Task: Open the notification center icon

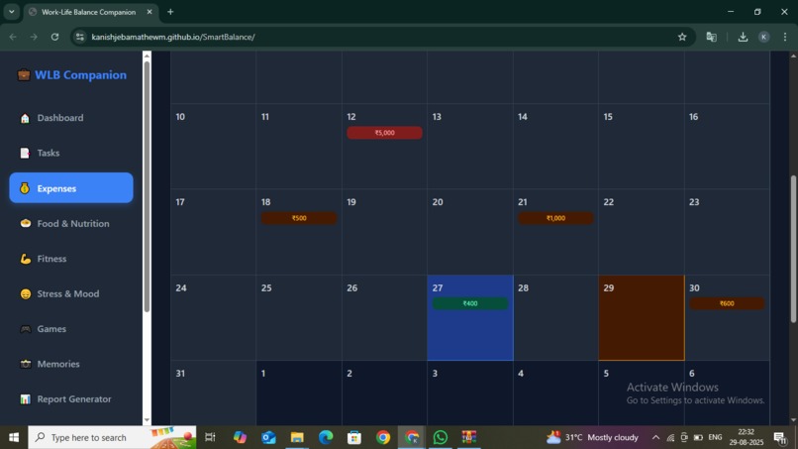Action: pyautogui.click(x=779, y=437)
